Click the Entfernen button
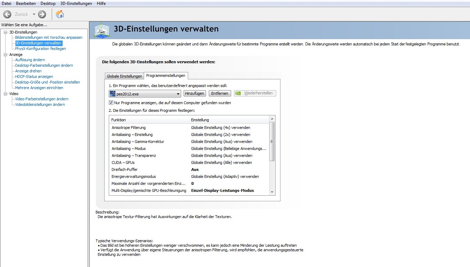The image size is (470, 267). (x=220, y=93)
